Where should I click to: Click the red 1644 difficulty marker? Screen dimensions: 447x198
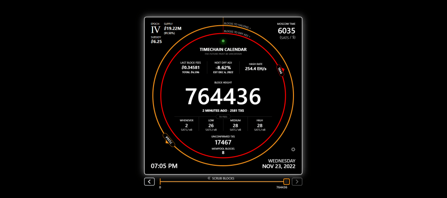coord(280,71)
